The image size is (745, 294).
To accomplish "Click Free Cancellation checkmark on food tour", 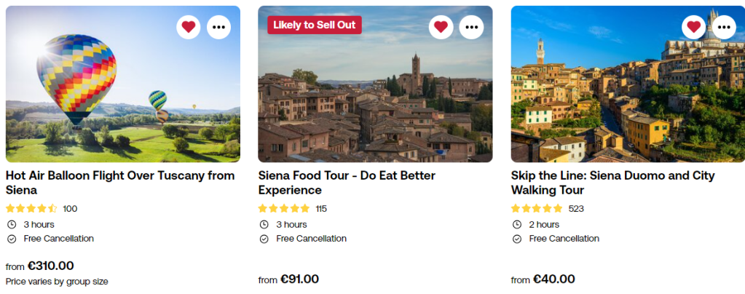I will [x=264, y=239].
